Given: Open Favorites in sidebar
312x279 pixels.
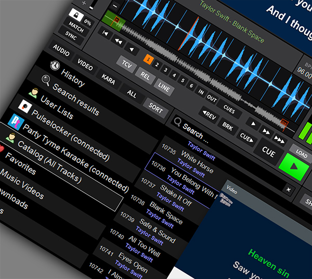Looking at the screenshot, I should pos(21,163).
